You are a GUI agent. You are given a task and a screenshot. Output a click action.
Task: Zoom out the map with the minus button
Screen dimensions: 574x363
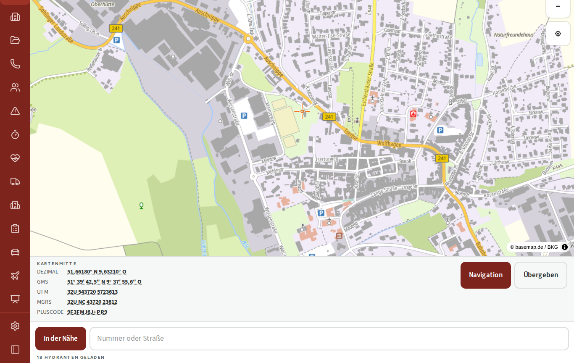click(558, 6)
